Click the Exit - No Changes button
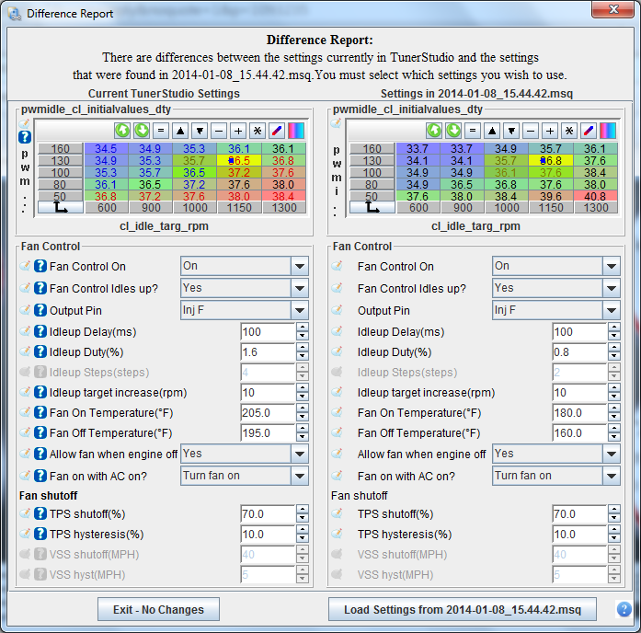 (x=158, y=609)
